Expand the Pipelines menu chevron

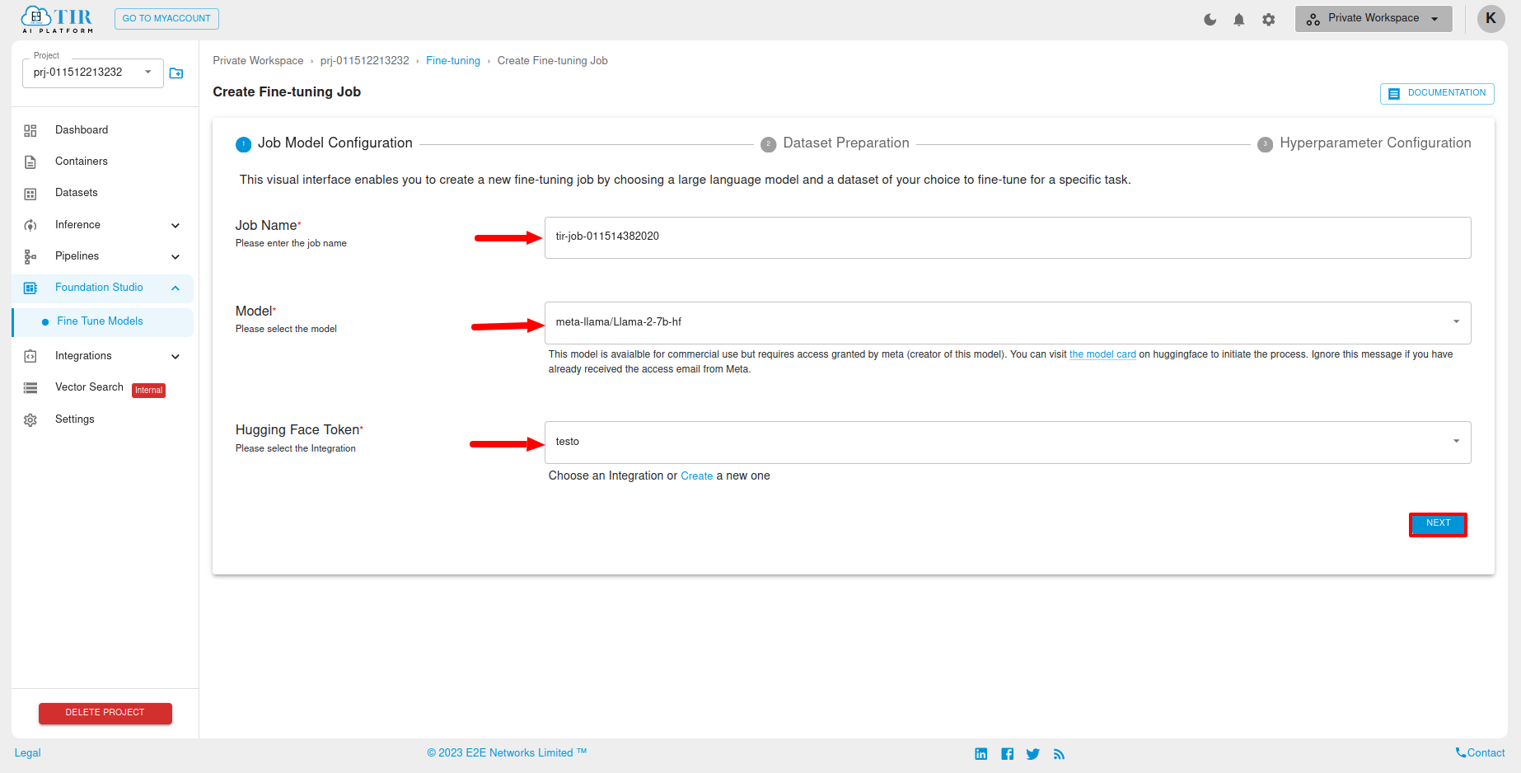[x=175, y=256]
